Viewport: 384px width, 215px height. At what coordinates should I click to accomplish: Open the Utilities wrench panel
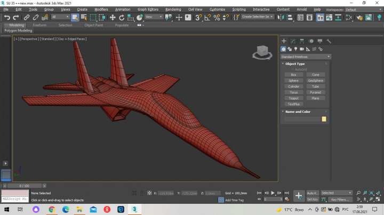329,41
